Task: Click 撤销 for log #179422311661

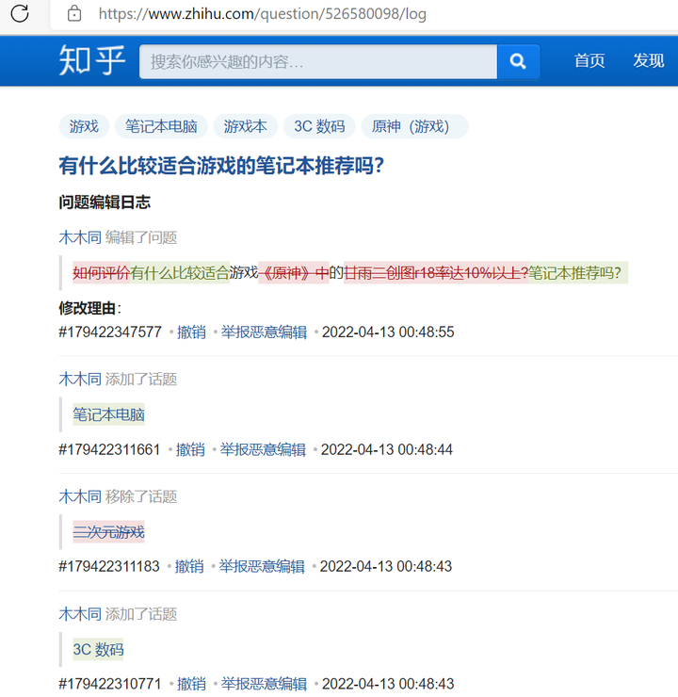Action: coord(190,449)
